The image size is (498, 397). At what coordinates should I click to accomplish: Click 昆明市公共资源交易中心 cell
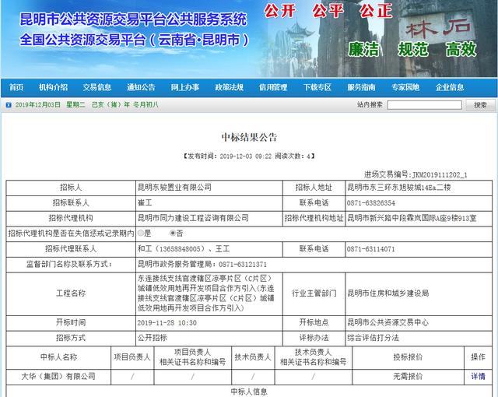click(419, 323)
